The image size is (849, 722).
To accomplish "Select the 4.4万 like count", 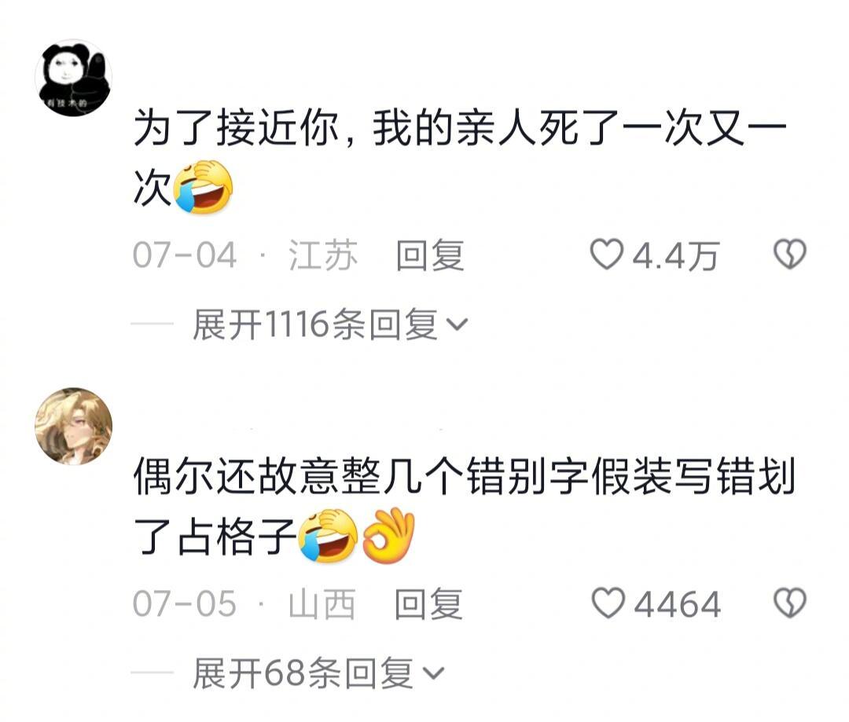I will (675, 255).
